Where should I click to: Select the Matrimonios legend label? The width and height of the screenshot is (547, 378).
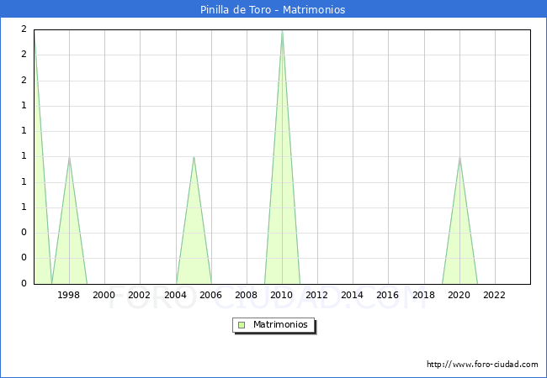coord(281,325)
